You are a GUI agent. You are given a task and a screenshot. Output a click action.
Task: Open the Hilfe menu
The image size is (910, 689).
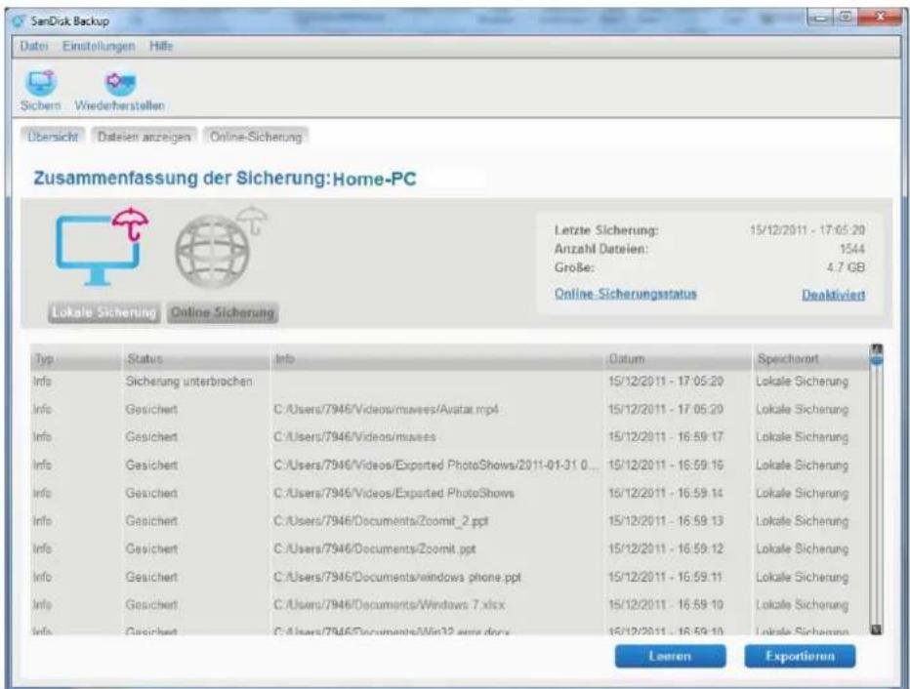[x=161, y=46]
